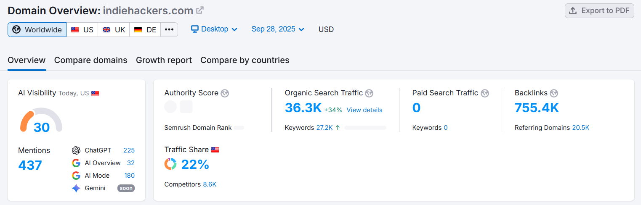Click Traffic Share US flag icon

pos(215,150)
